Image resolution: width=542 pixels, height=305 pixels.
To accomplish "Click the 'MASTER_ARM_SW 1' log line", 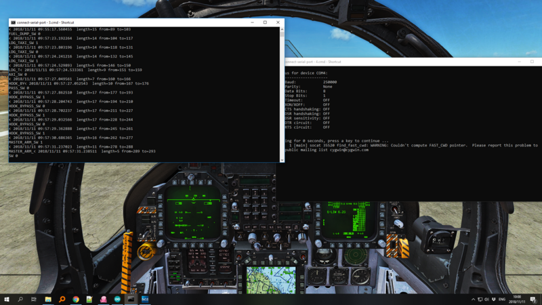I will pos(26,142).
